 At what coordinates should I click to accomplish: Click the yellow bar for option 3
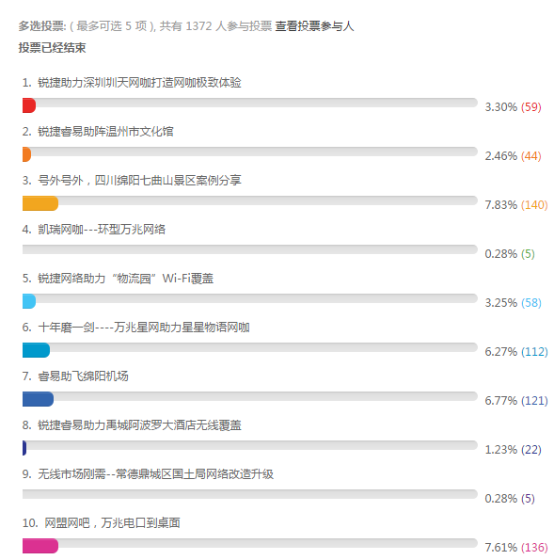pyautogui.click(x=40, y=203)
